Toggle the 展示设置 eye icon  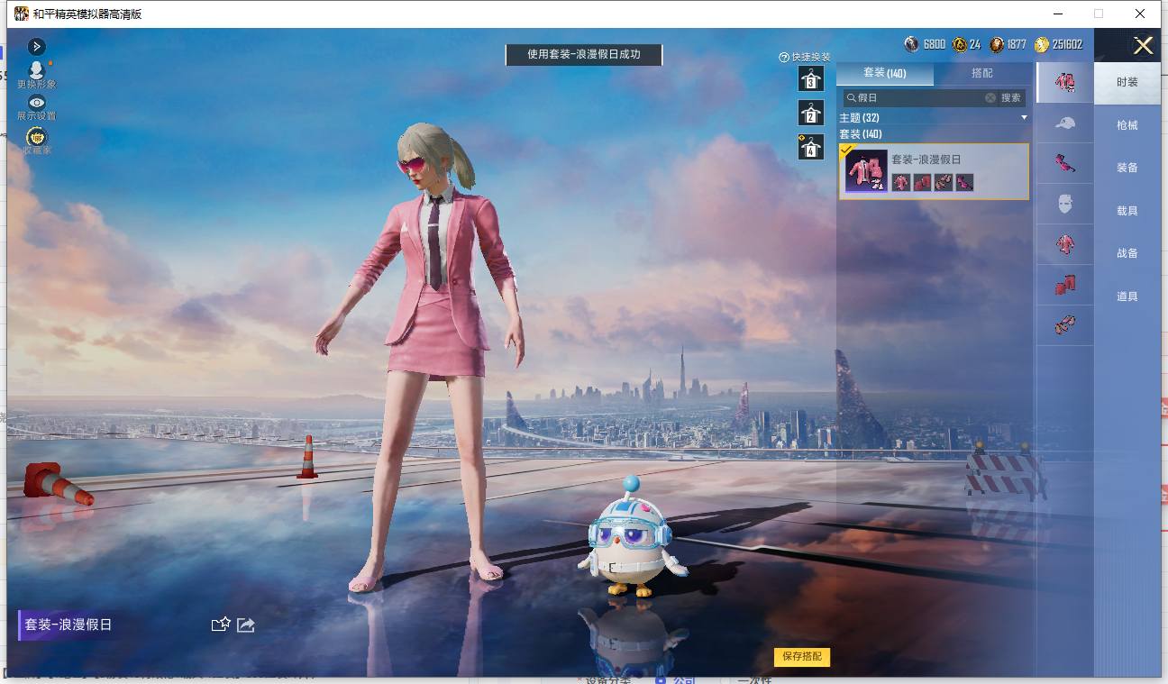pos(36,103)
